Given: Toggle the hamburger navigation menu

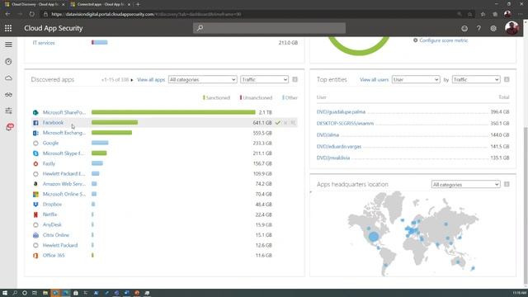Looking at the screenshot, I should coord(8,45).
